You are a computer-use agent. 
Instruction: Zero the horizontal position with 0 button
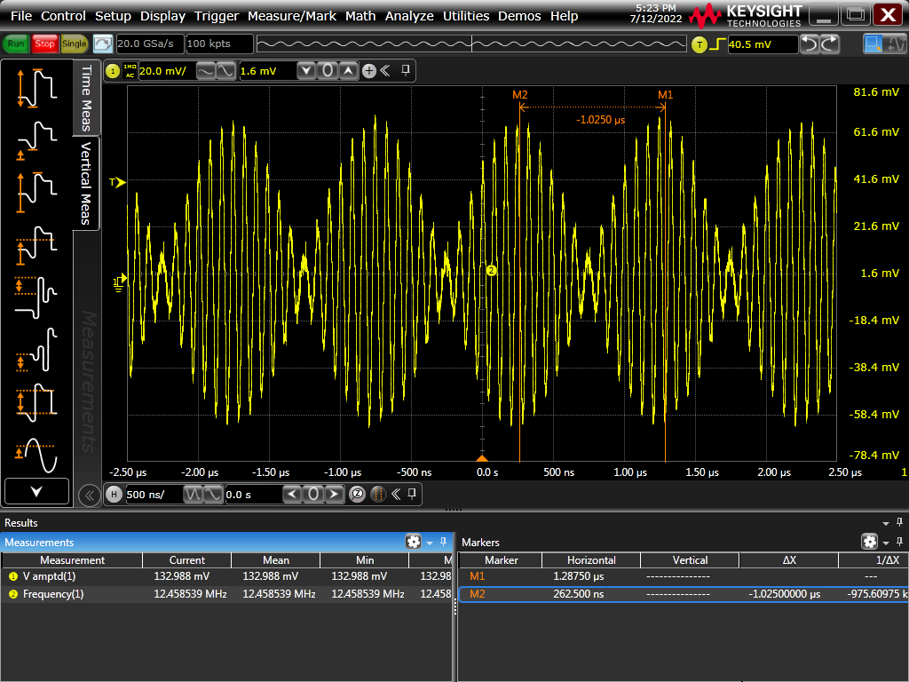(313, 495)
